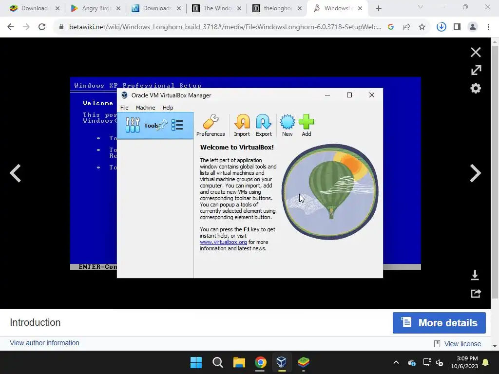This screenshot has width=499, height=374.
Task: Switch to thelonghorn tab
Action: coord(277,8)
